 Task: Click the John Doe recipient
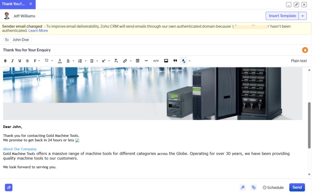[21, 40]
